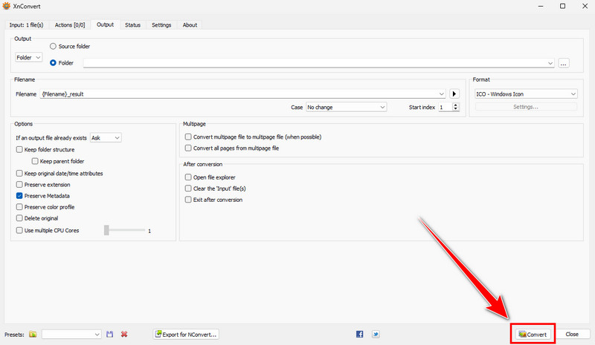The image size is (595, 345).
Task: Open the existing file Ask dropdown
Action: (105, 138)
